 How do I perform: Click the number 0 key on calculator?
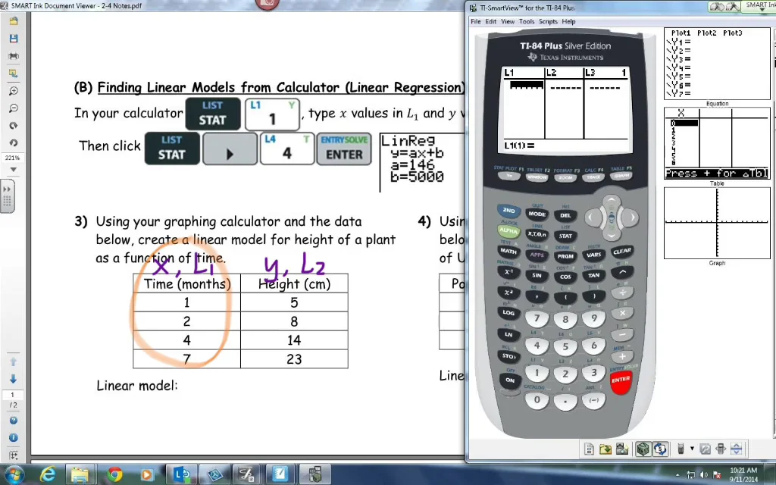[x=537, y=400]
